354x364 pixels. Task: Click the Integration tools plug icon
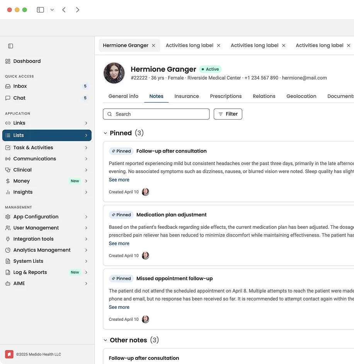click(x=8, y=239)
